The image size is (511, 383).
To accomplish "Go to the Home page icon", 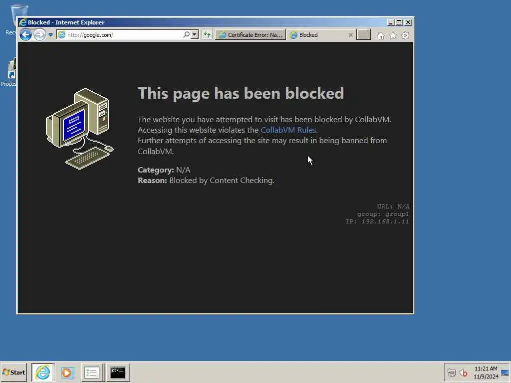I will (x=380, y=35).
